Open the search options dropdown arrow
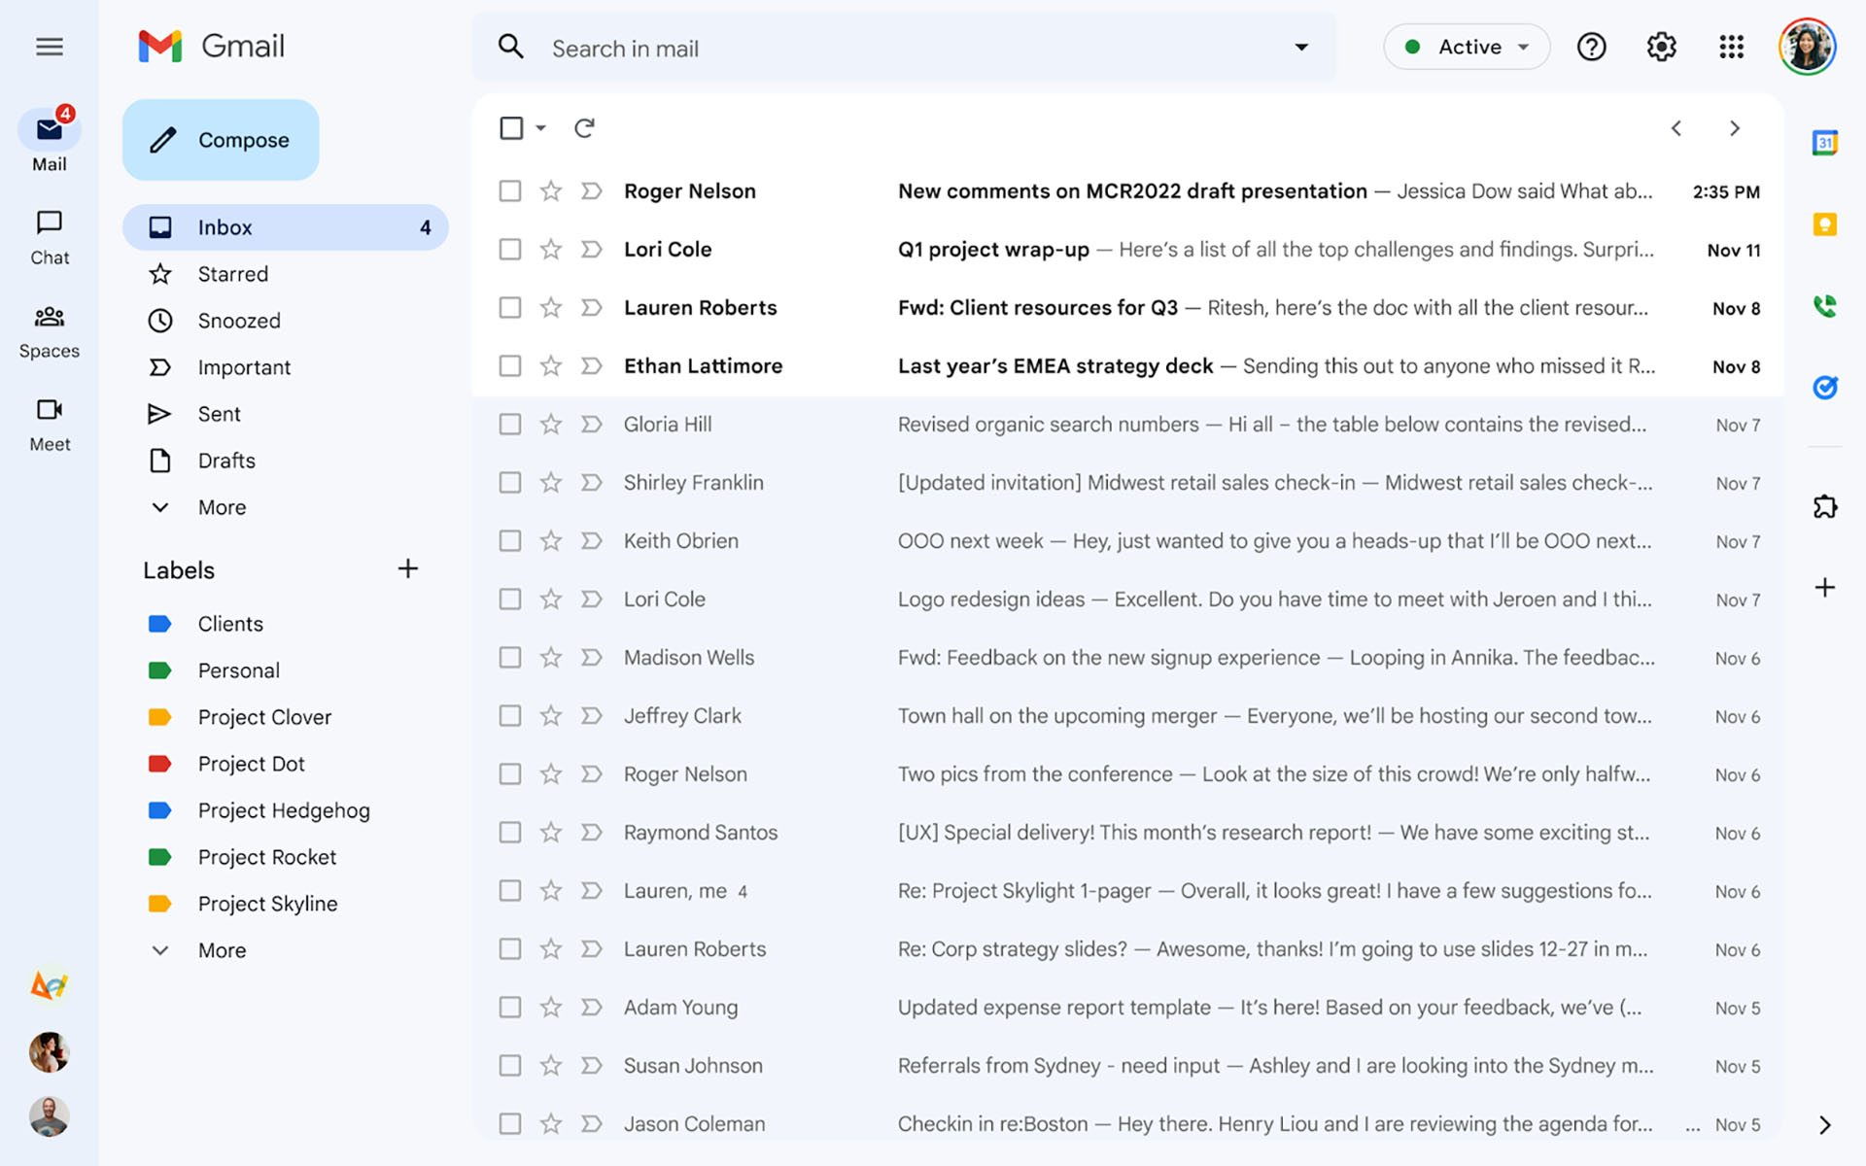Viewport: 1866px width, 1166px height. [x=1297, y=47]
